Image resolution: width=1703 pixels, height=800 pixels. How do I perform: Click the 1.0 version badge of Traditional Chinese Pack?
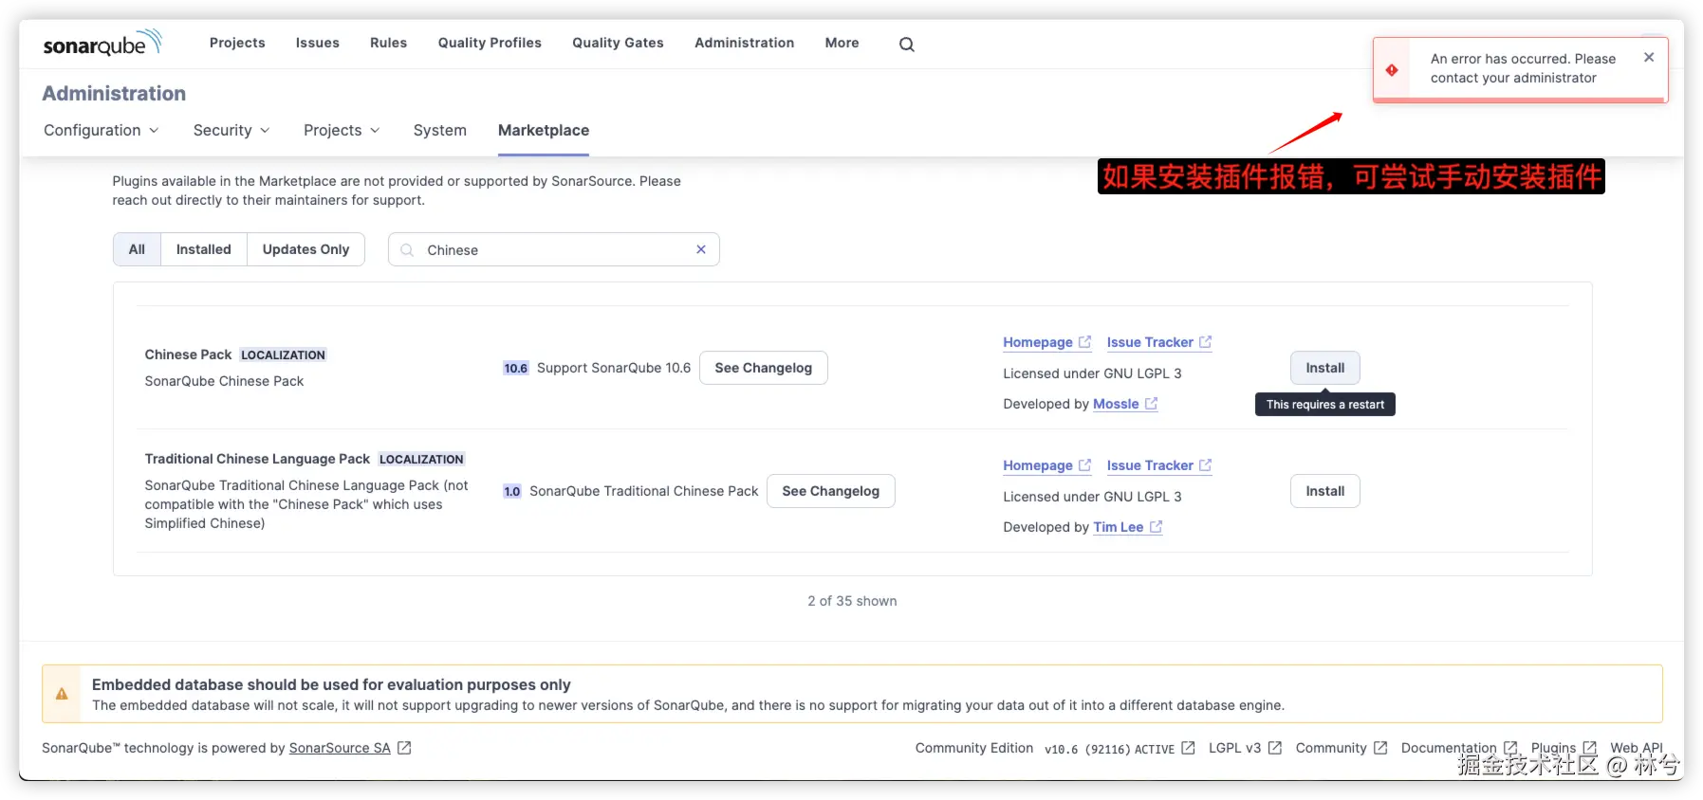point(511,491)
